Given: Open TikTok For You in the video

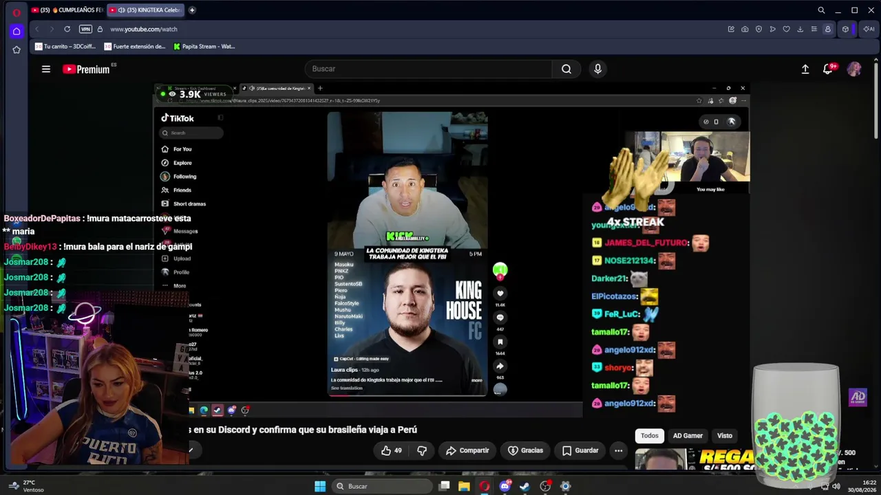Looking at the screenshot, I should click(x=176, y=149).
